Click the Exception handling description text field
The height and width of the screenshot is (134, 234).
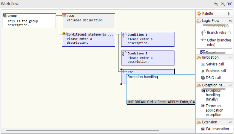[160, 87]
